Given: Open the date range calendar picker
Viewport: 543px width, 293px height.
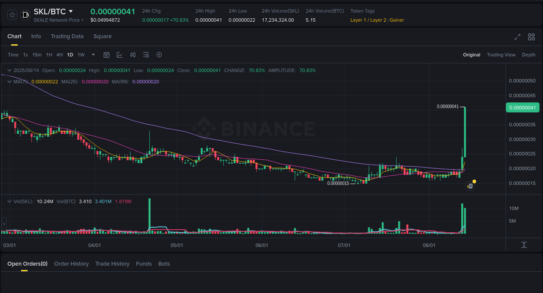Looking at the screenshot, I should tap(106, 55).
